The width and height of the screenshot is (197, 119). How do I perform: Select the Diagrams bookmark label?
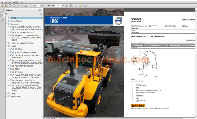(14, 24)
